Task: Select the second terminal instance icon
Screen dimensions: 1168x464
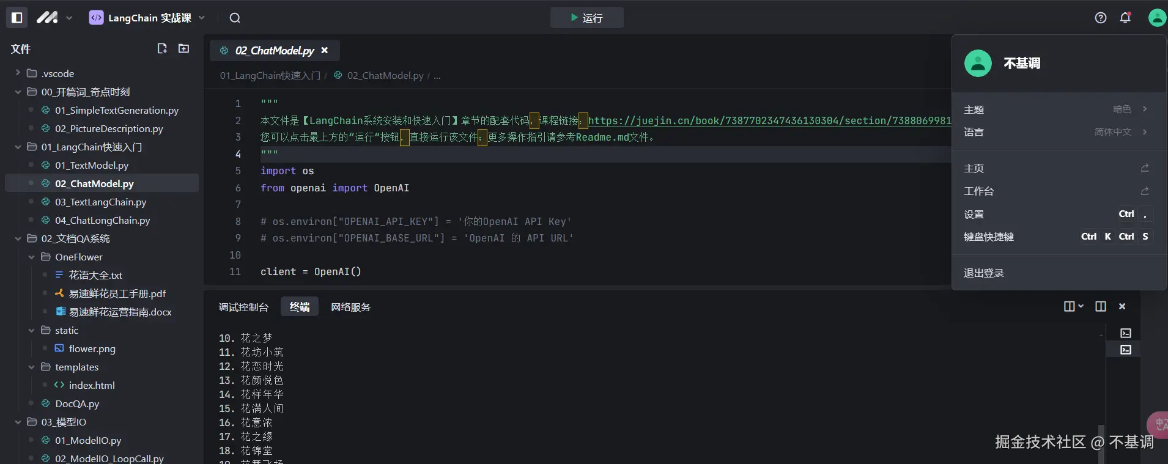Action: click(1126, 350)
